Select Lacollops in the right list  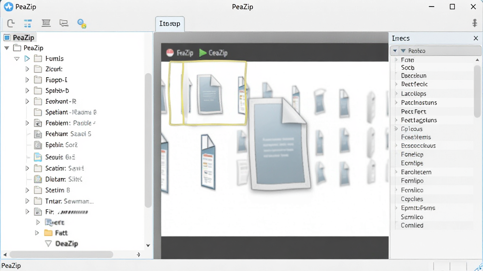pyautogui.click(x=413, y=94)
